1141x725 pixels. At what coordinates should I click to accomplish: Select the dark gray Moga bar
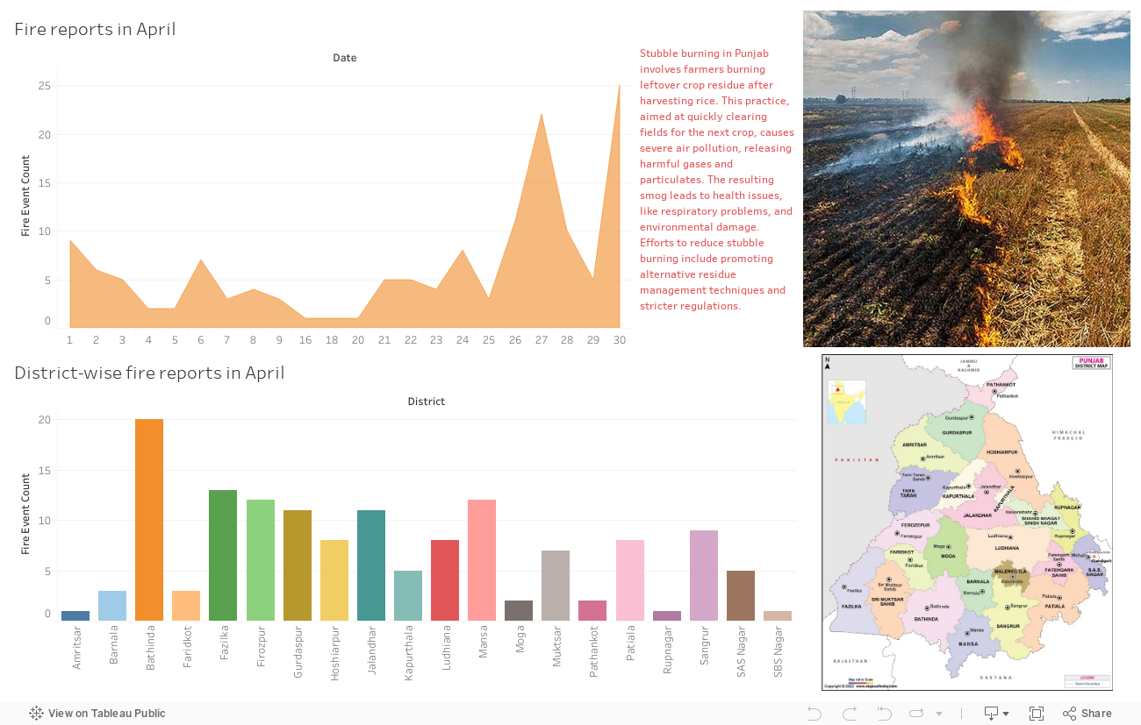coord(519,610)
